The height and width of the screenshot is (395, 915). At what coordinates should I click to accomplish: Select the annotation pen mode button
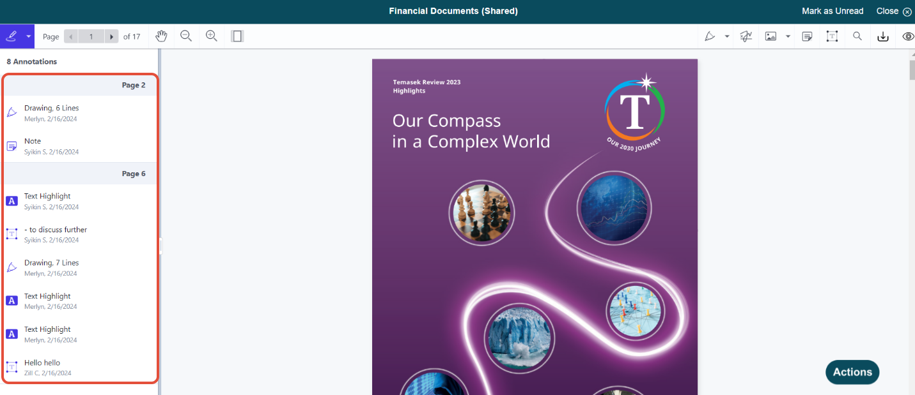(x=11, y=36)
